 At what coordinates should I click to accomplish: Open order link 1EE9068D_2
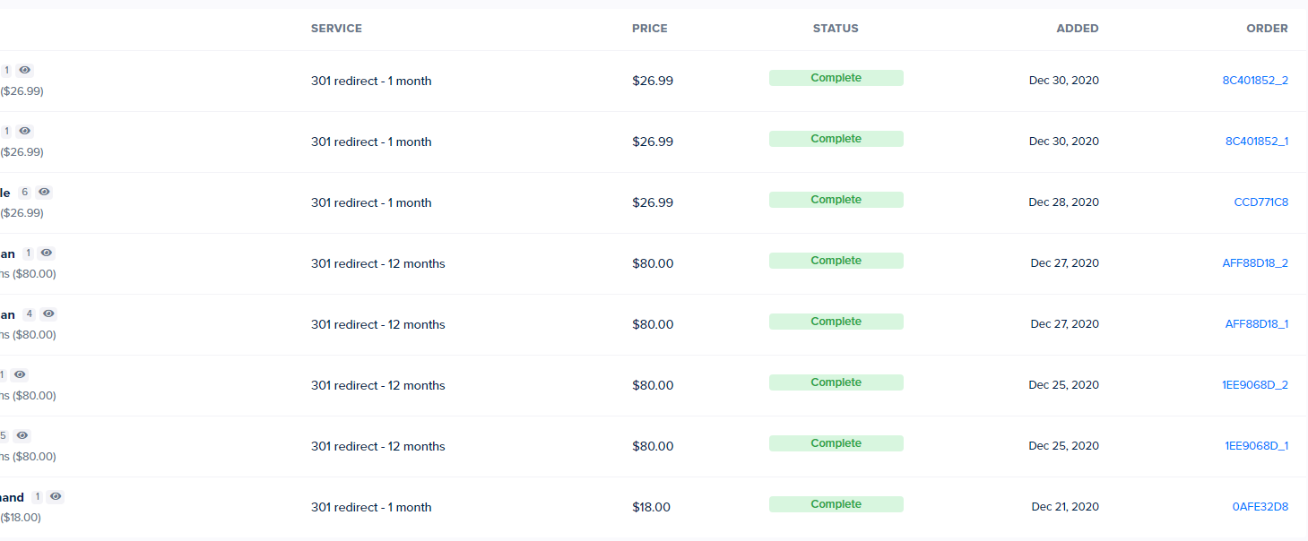[x=1255, y=385]
